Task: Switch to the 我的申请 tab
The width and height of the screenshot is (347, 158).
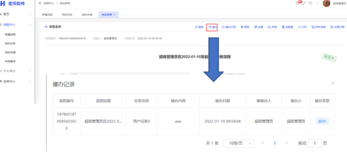Action: (x=87, y=15)
